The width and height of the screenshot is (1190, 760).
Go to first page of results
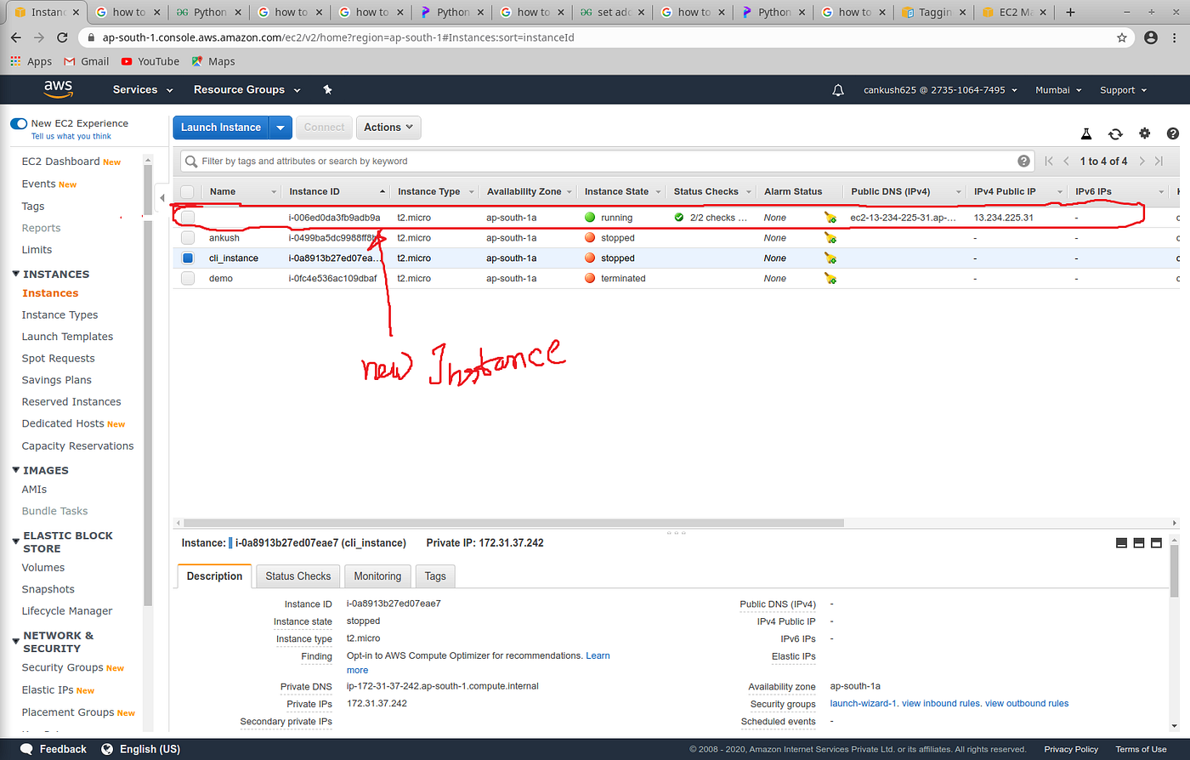pos(1049,161)
